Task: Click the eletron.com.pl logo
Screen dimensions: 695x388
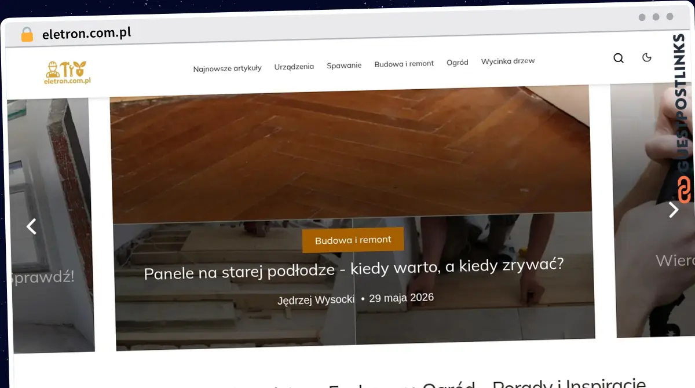Action: tap(68, 72)
